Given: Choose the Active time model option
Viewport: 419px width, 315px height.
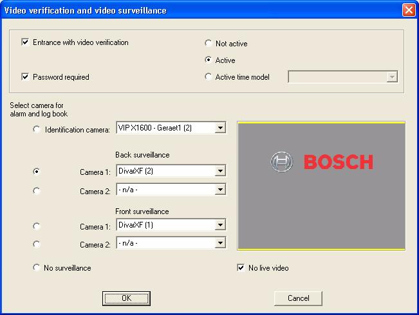Looking at the screenshot, I should coord(209,76).
